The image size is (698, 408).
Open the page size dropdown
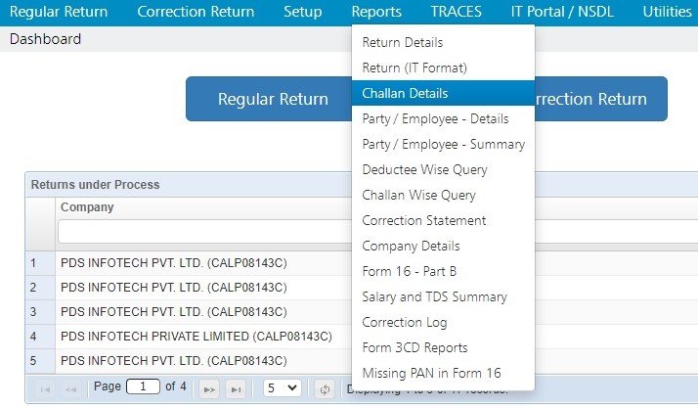point(283,388)
